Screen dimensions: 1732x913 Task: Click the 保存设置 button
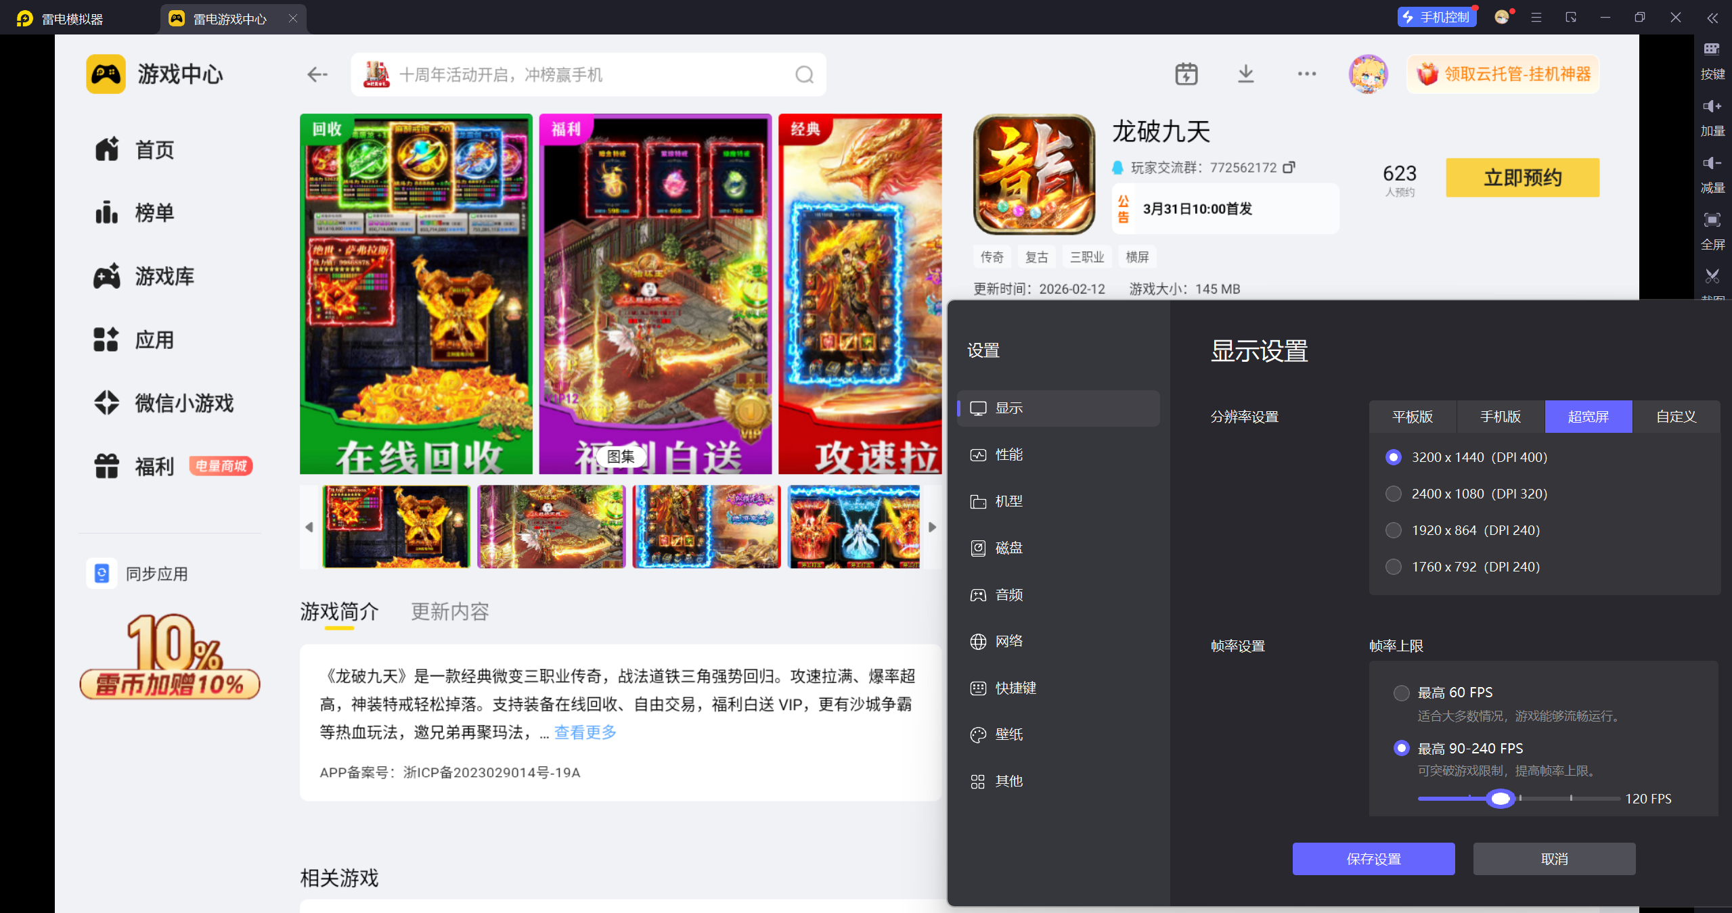pos(1373,859)
